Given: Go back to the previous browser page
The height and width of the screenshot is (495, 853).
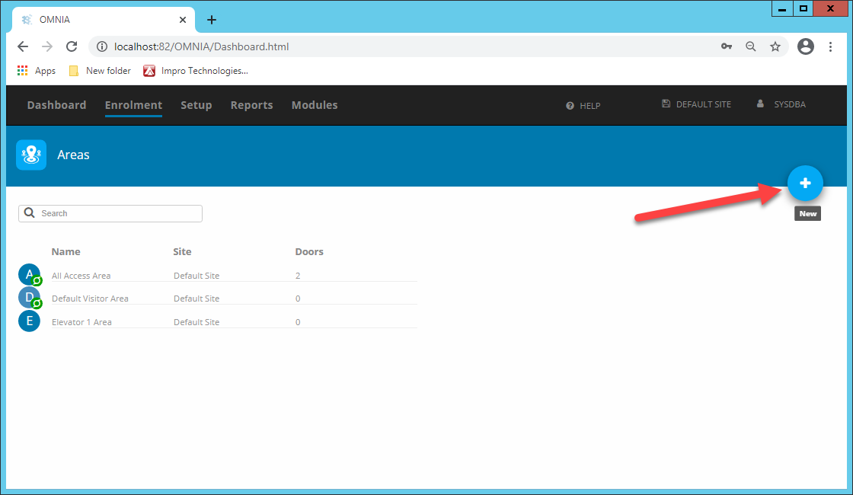Looking at the screenshot, I should pos(23,46).
